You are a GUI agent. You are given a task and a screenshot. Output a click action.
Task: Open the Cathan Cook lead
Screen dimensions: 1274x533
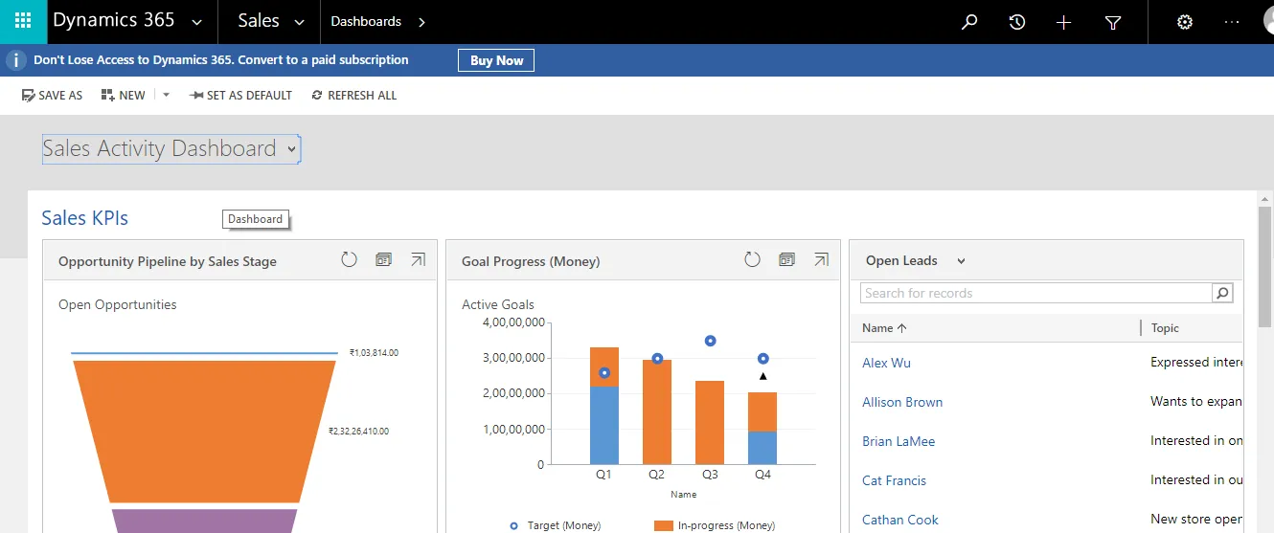[x=900, y=520]
